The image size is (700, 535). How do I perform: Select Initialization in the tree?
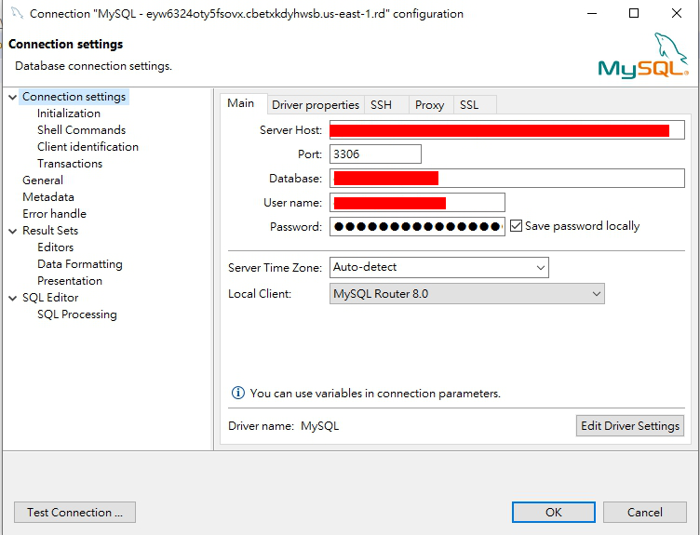pyautogui.click(x=69, y=114)
